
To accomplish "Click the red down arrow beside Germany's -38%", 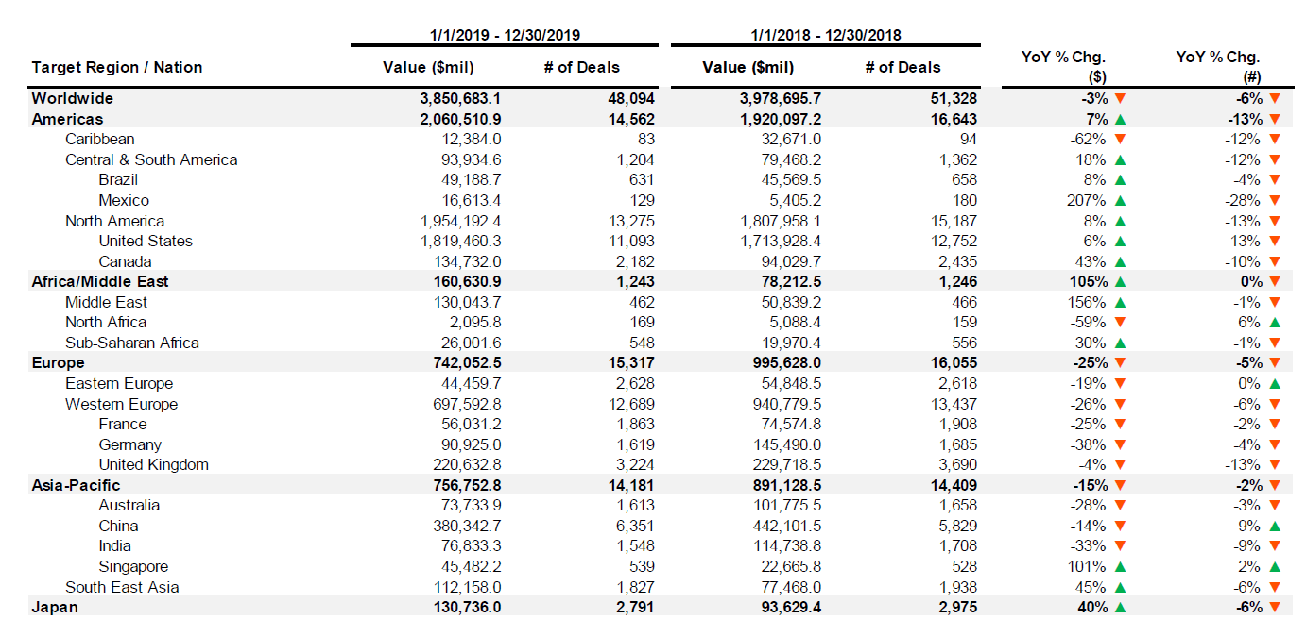I will click(x=1120, y=444).
